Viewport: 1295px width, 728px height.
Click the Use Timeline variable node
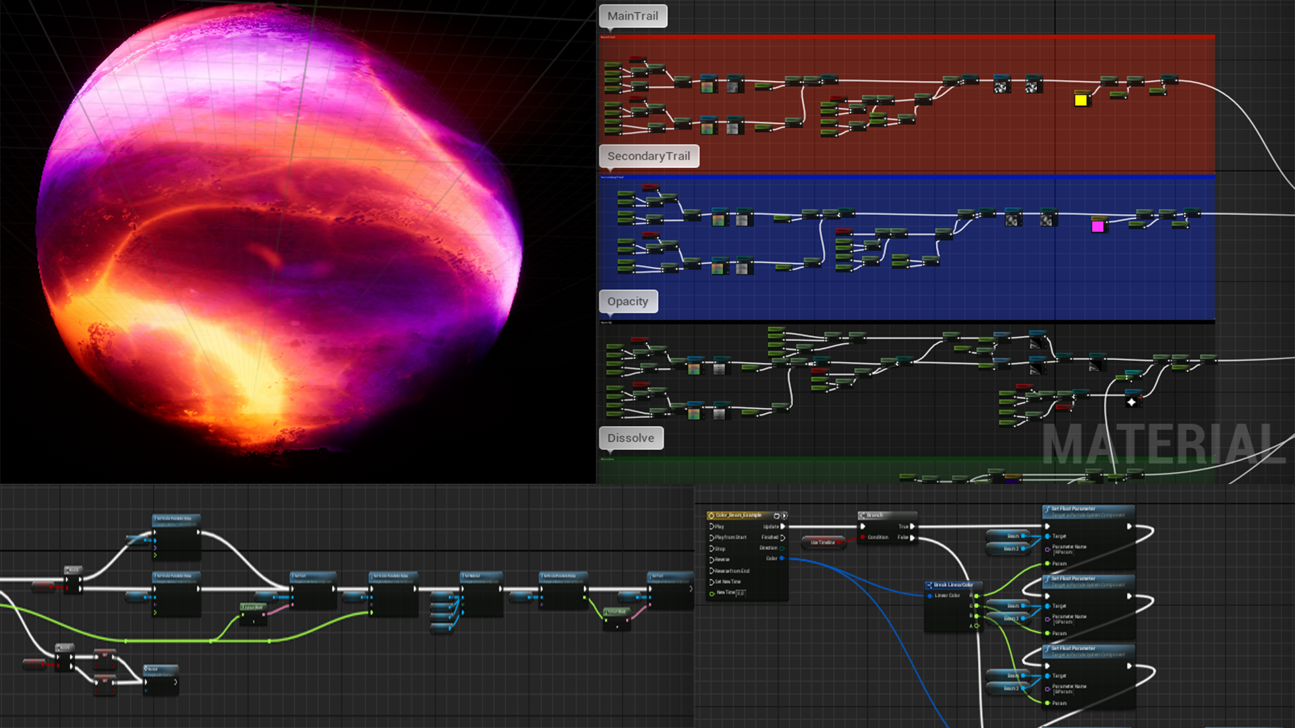point(823,542)
